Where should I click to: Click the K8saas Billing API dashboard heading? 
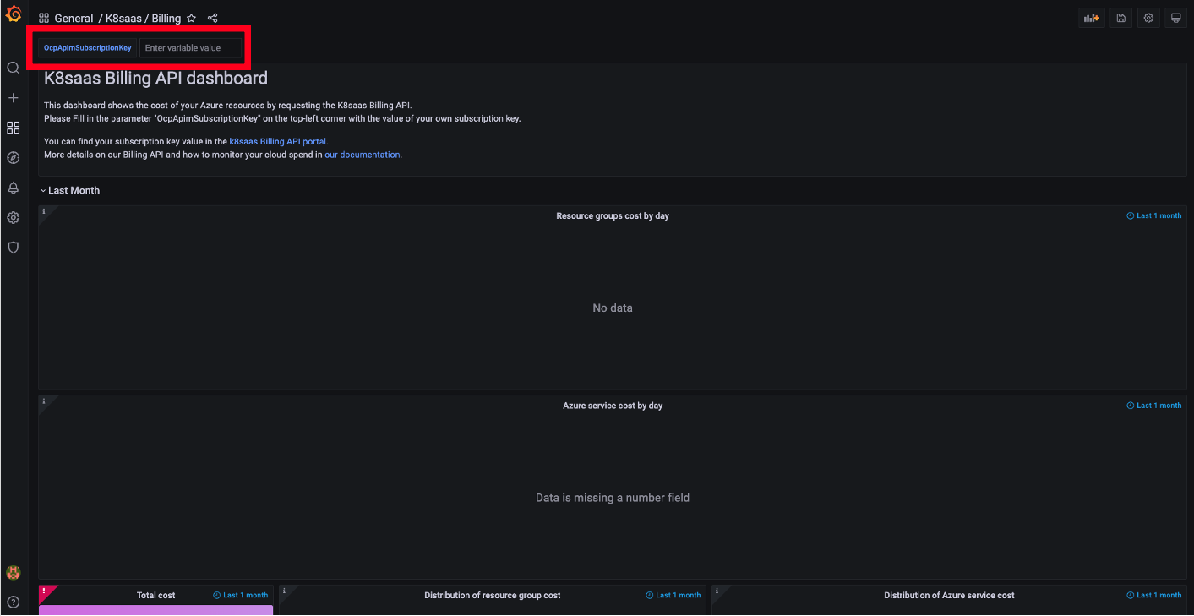pyautogui.click(x=155, y=79)
